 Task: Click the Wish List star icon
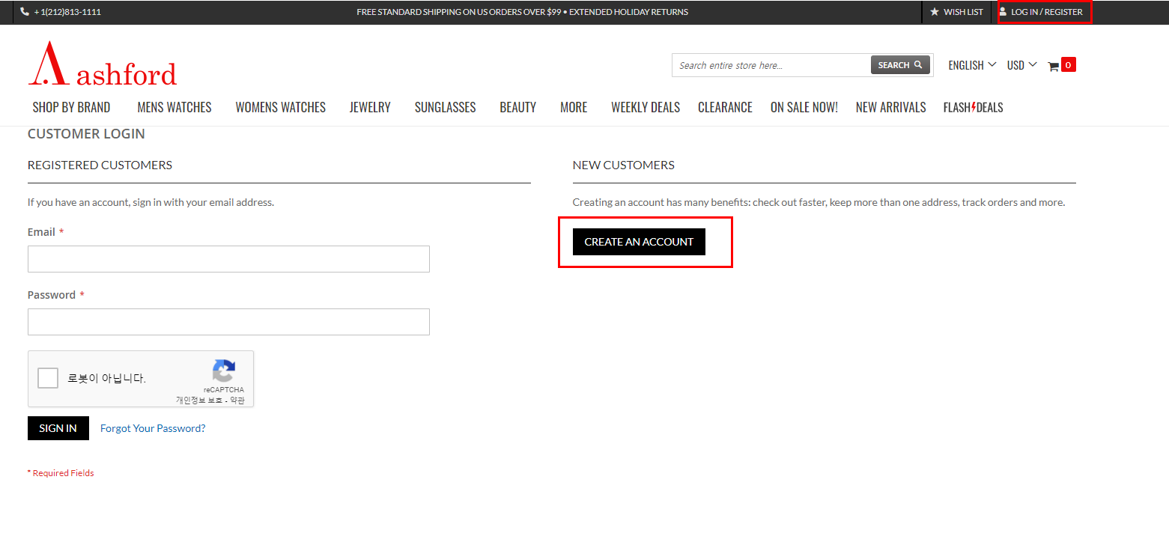click(934, 12)
